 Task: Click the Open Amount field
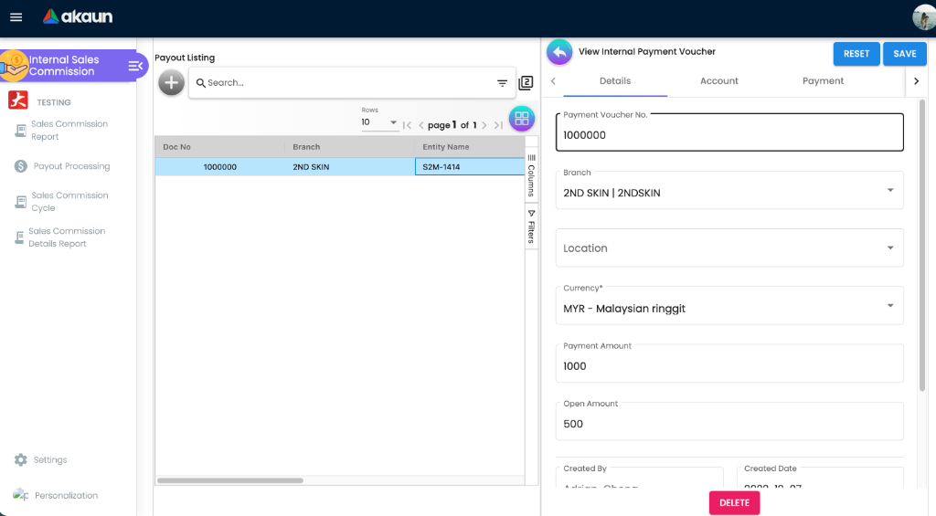coord(729,421)
